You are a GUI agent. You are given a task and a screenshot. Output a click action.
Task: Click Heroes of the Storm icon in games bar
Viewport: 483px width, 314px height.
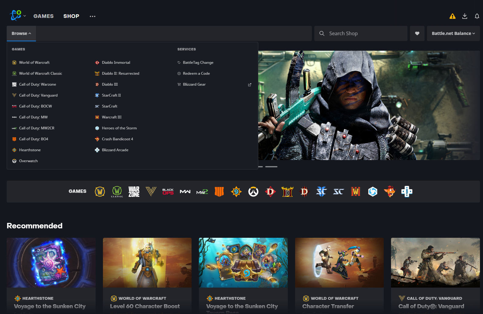click(x=373, y=192)
